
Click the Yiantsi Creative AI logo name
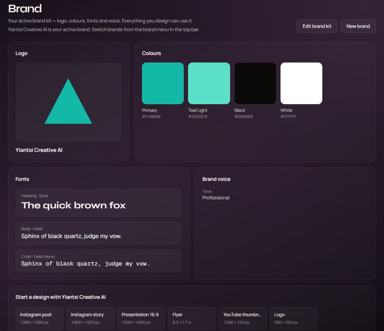click(x=39, y=150)
